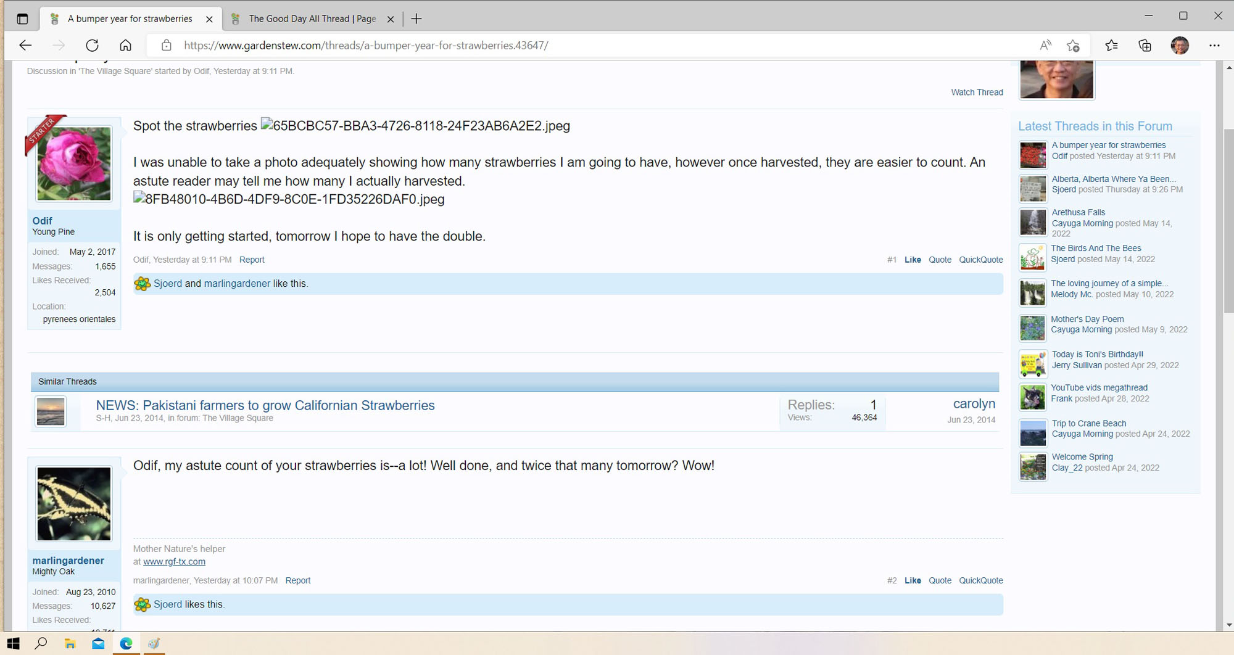1234x655 pixels.
Task: Open a new tab with plus icon
Action: point(416,19)
